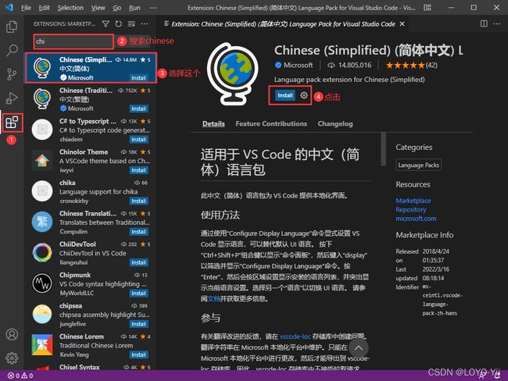
Task: Open editor more actions ellipsis
Action: tap(496, 23)
